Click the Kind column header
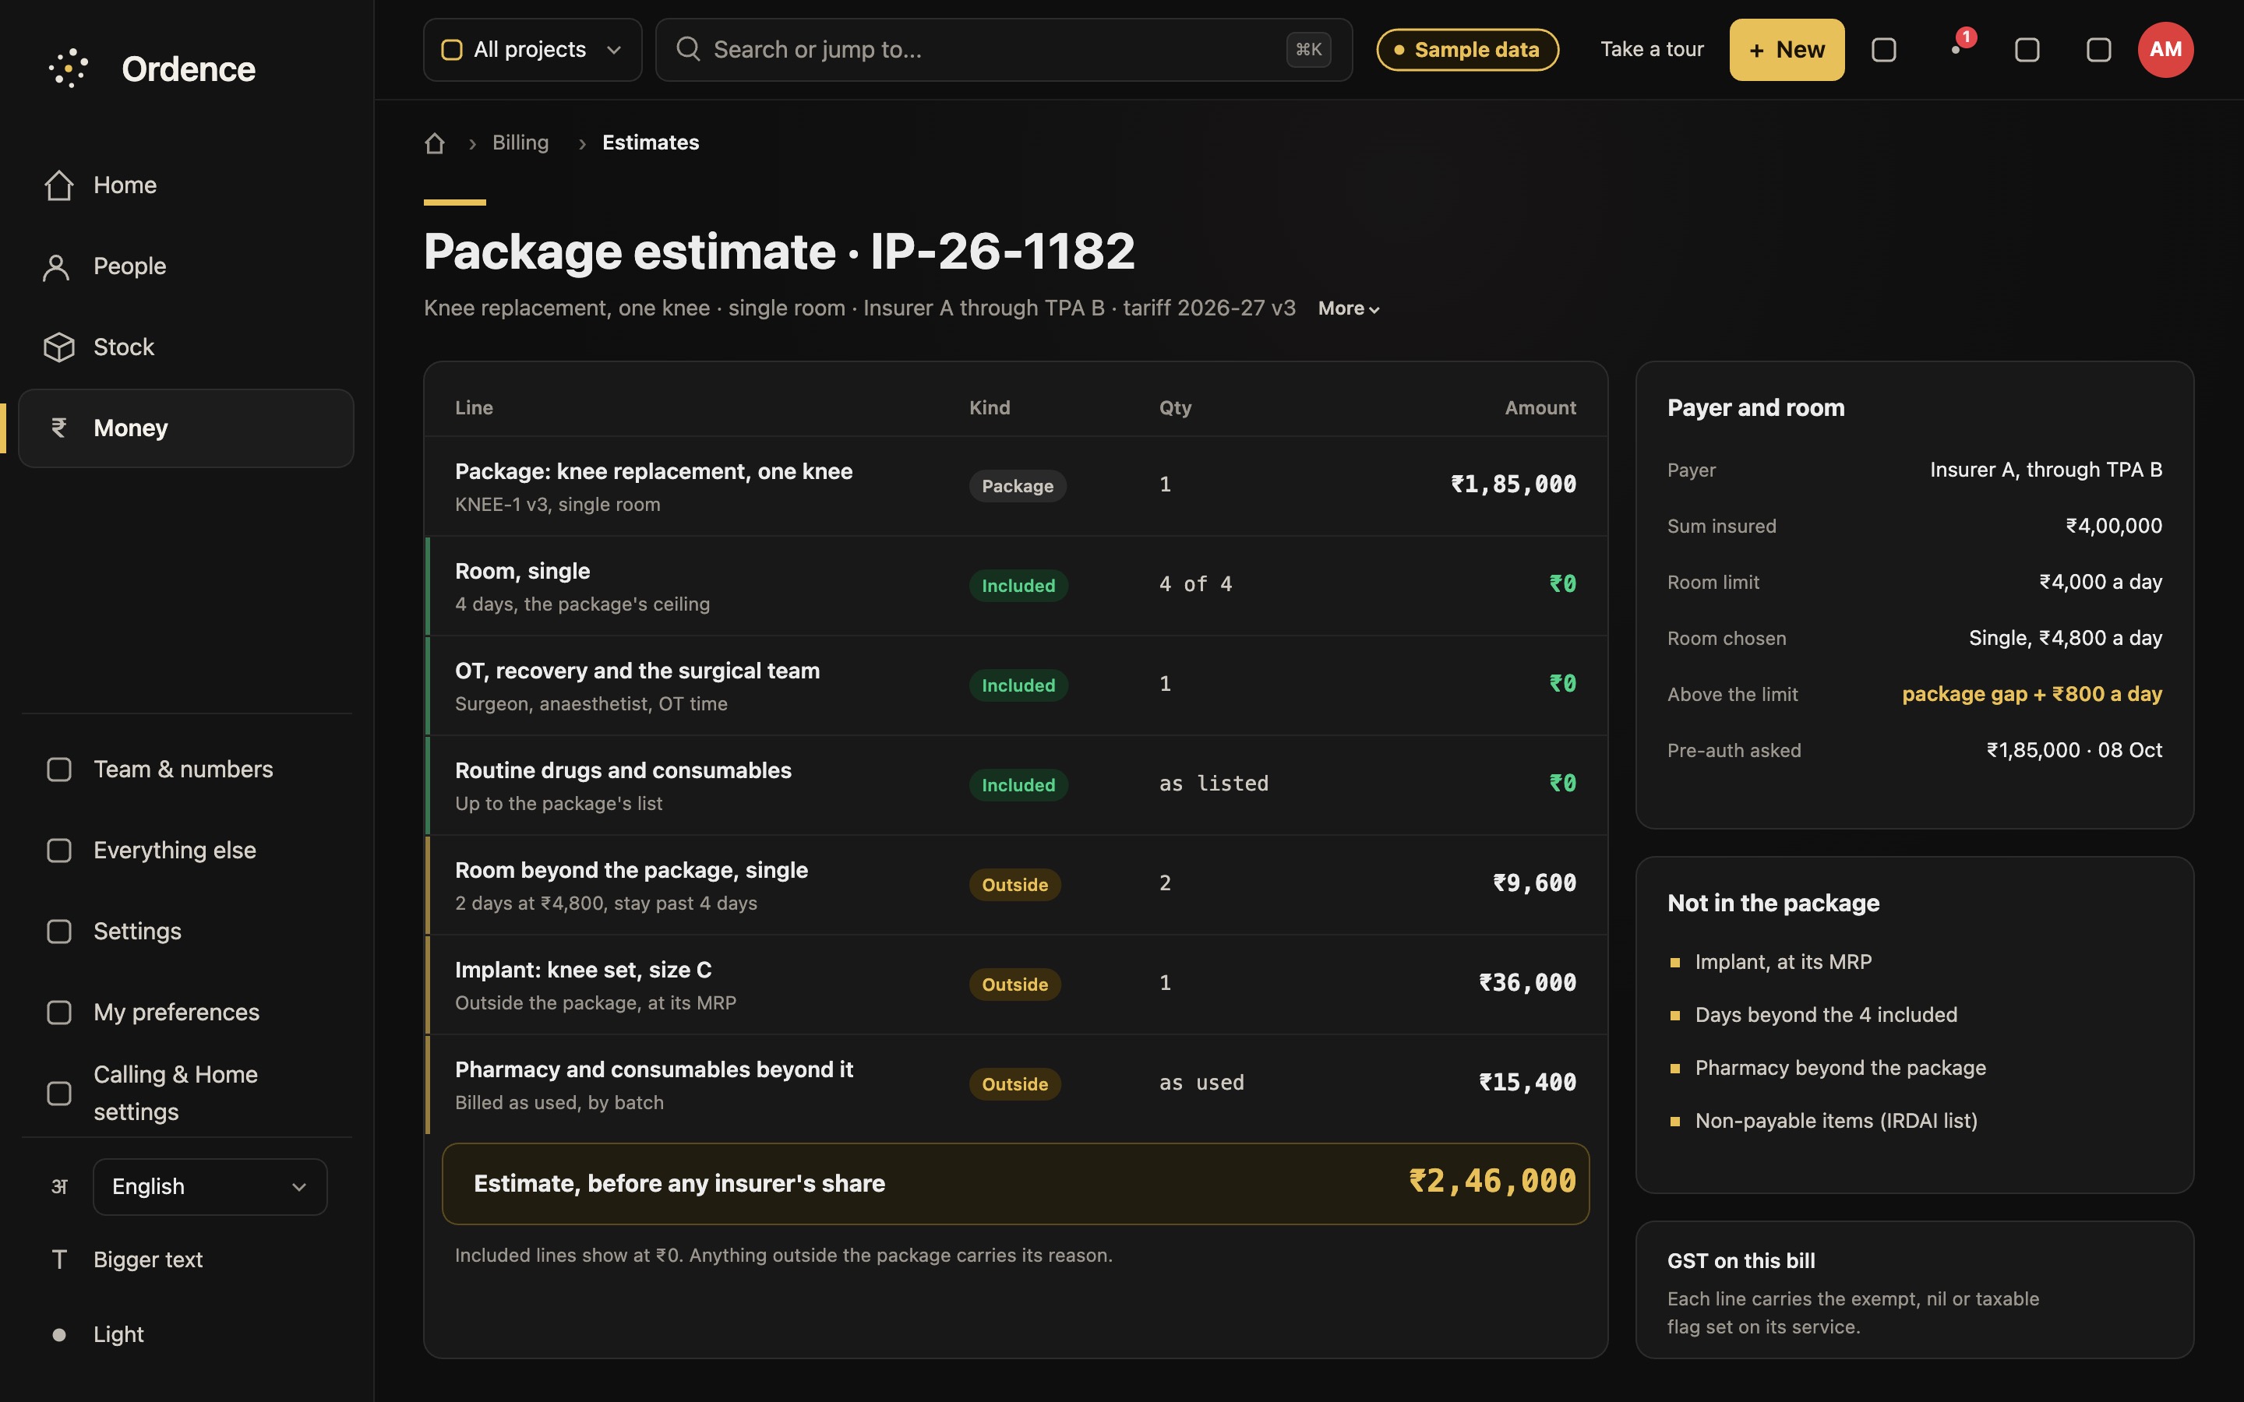2244x1402 pixels. 990,408
